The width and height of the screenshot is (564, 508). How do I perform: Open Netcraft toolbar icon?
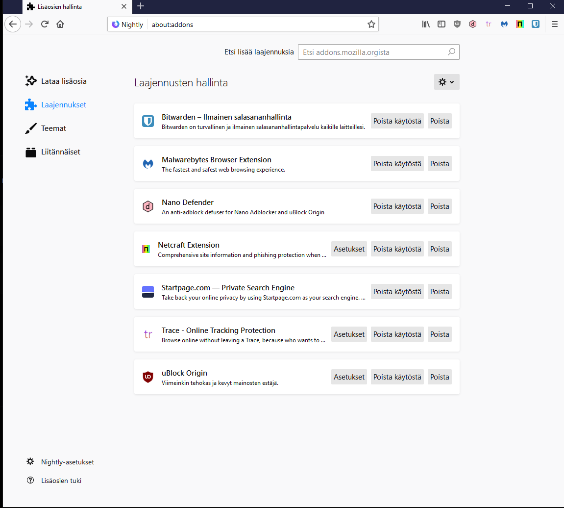(520, 24)
